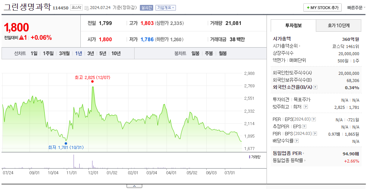Select the 5년 line chart period
The height and width of the screenshot is (189, 367).
point(103,53)
